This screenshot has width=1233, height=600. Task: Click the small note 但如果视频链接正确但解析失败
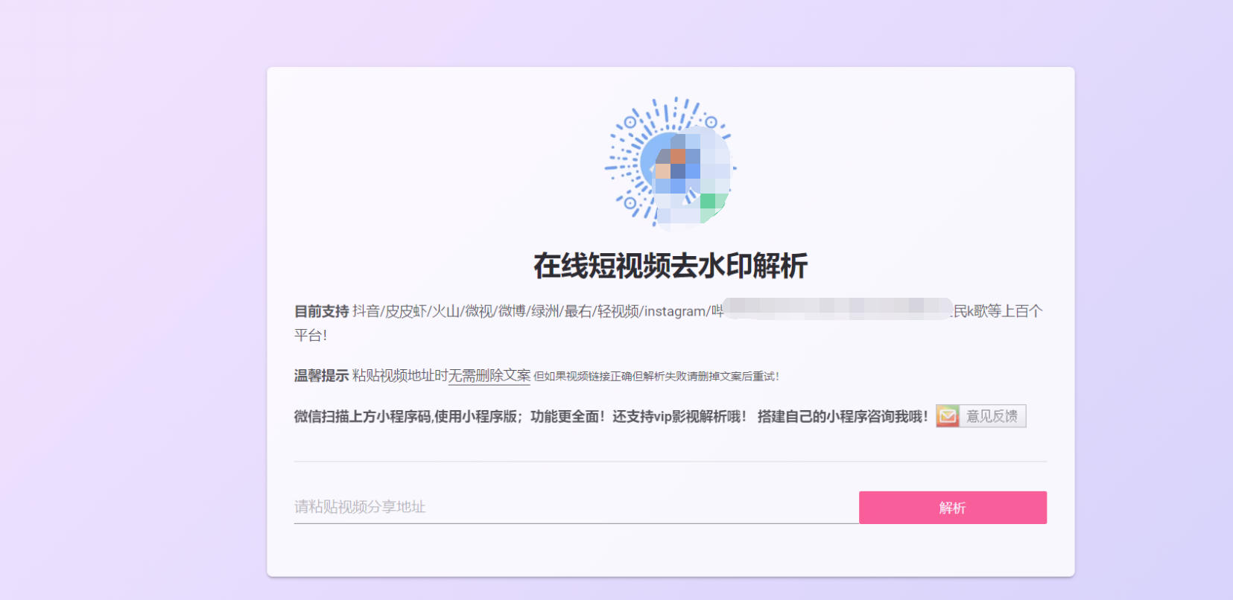tap(610, 377)
